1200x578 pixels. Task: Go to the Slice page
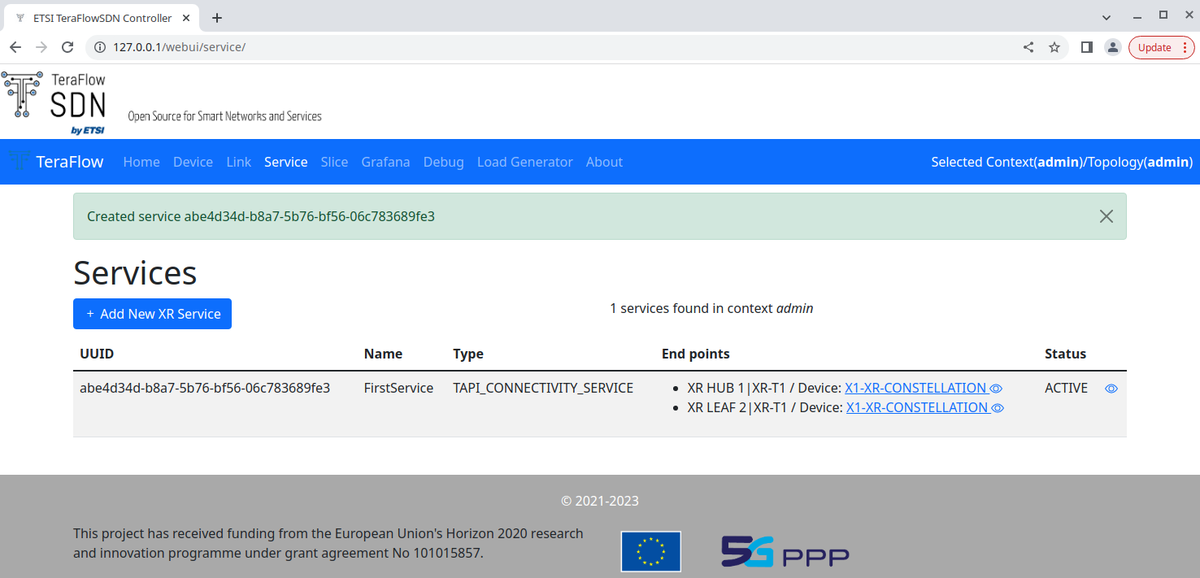334,162
